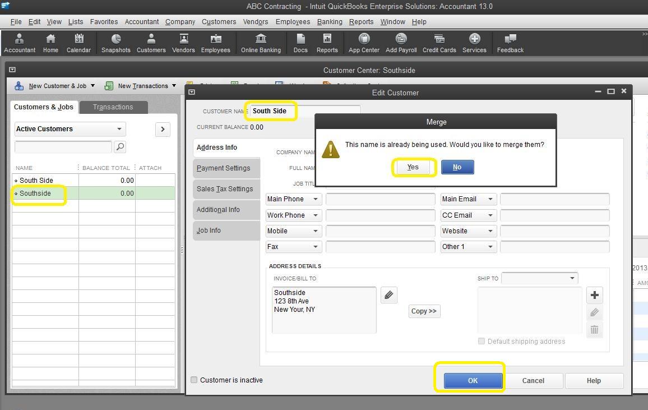This screenshot has width=648, height=410.
Task: Open Work Phone type dropdown
Action: point(293,215)
